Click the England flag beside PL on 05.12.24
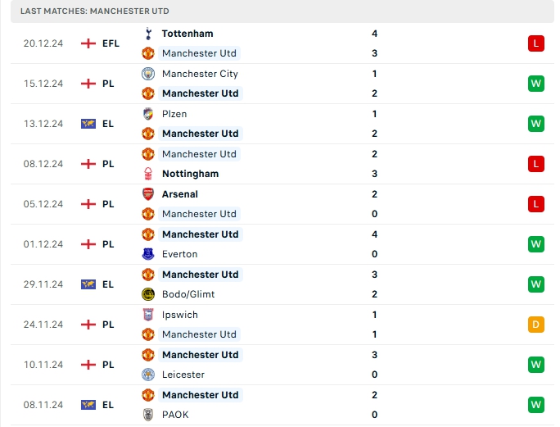 click(88, 204)
